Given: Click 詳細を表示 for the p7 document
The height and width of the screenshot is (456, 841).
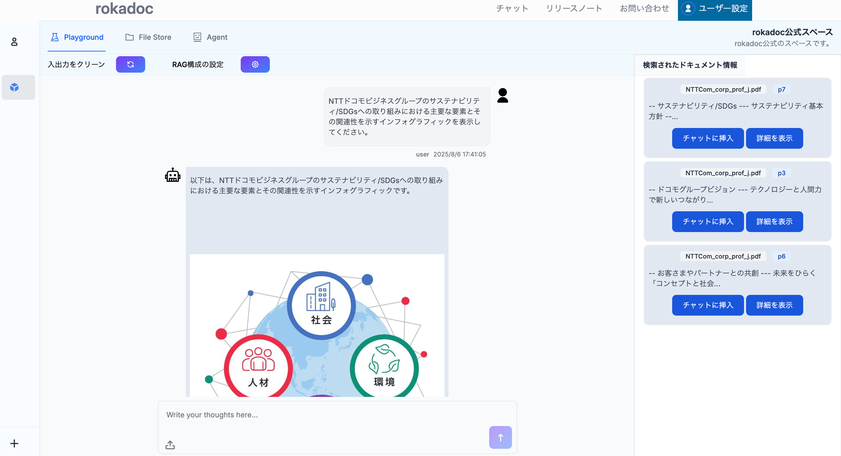Looking at the screenshot, I should (774, 138).
